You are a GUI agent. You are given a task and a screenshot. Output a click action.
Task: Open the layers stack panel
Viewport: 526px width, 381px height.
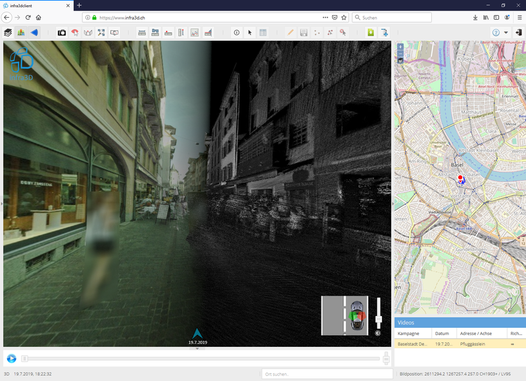point(8,32)
